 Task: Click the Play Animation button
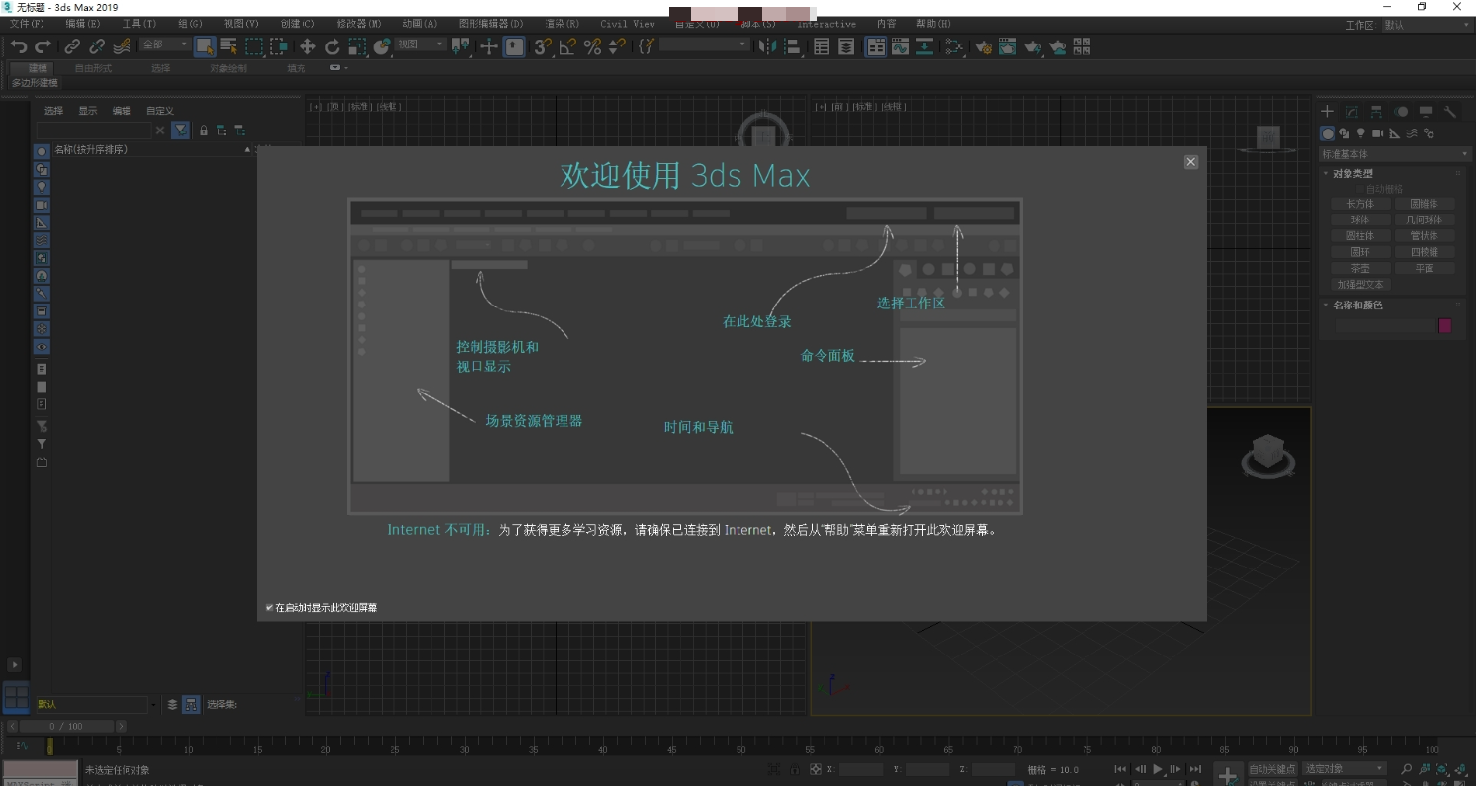(1158, 769)
